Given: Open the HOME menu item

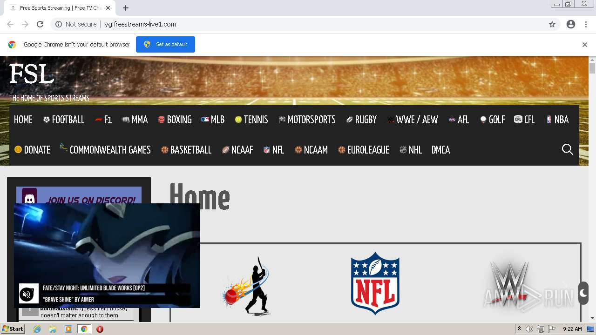Looking at the screenshot, I should coord(23,120).
